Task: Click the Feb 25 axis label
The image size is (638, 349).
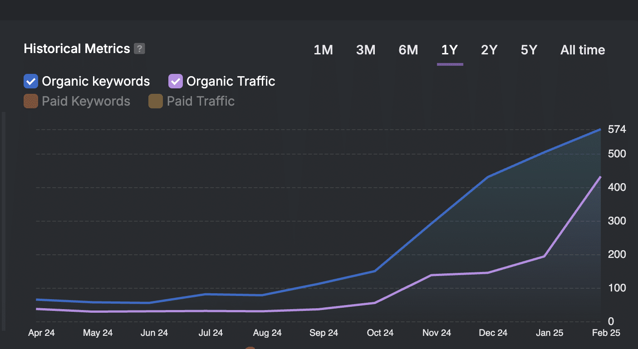Action: pos(606,332)
